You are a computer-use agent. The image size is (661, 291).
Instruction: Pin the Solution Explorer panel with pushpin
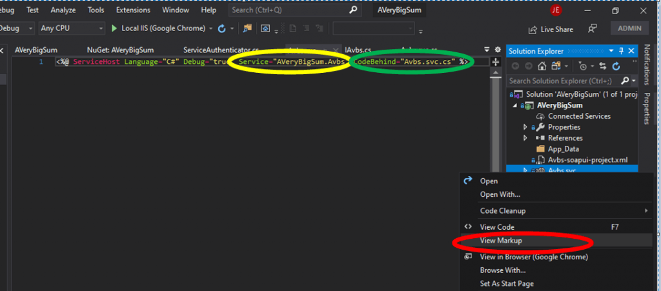(x=621, y=51)
